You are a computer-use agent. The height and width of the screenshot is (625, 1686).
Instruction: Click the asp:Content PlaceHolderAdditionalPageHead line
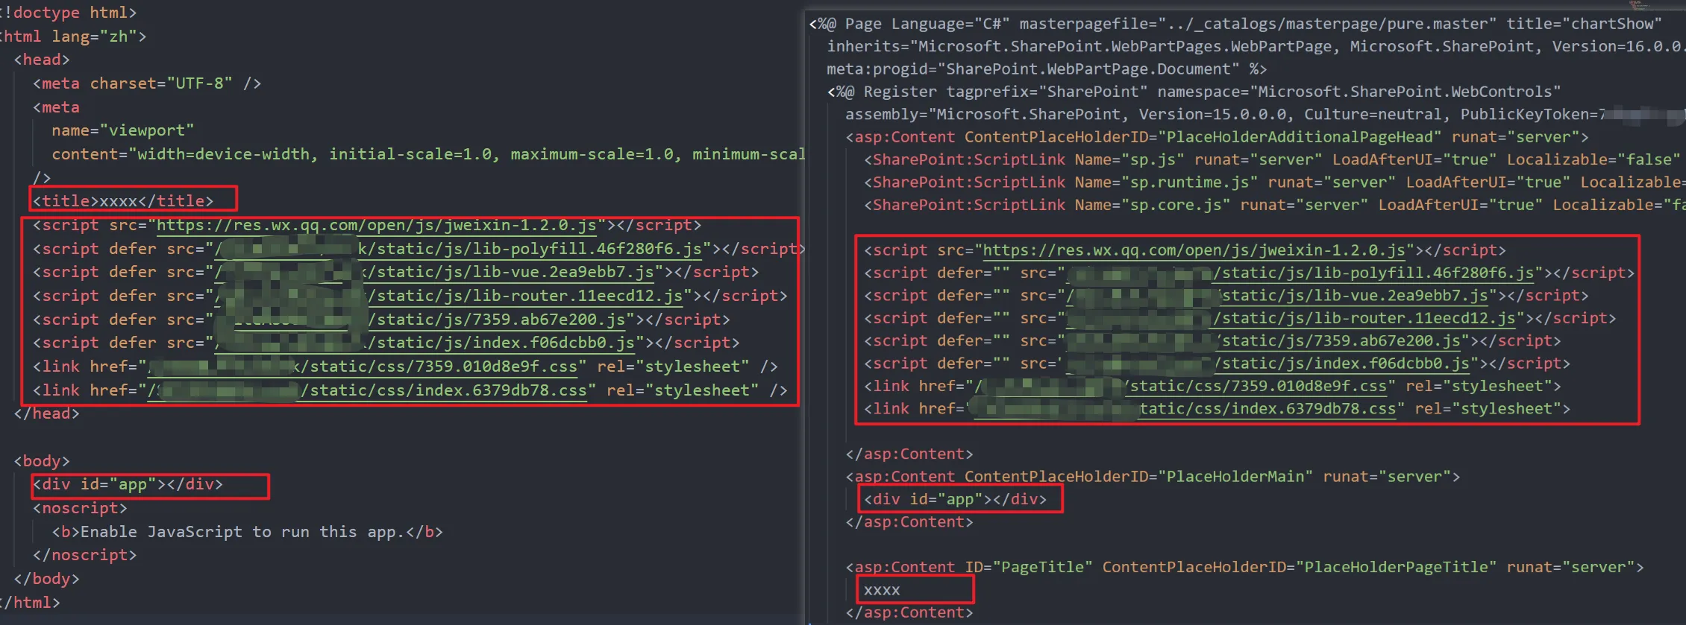[x=1218, y=137]
